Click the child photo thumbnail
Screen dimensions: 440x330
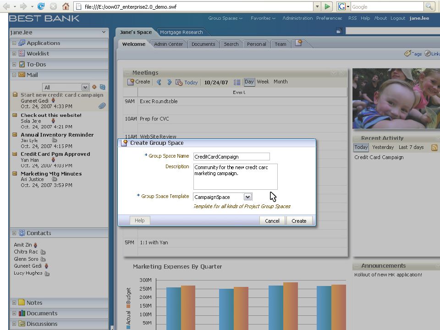pyautogui.click(x=396, y=99)
